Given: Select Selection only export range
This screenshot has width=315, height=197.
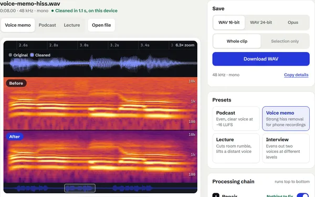Looking at the screenshot, I should (285, 41).
